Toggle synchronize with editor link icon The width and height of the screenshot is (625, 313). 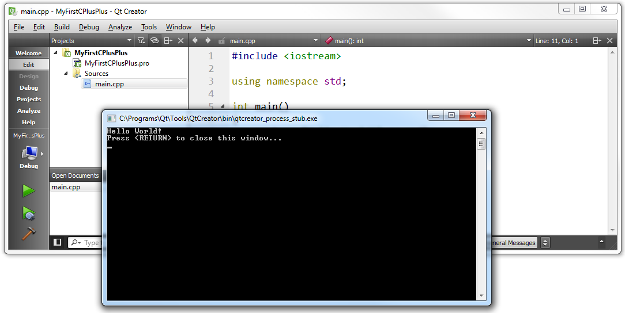pyautogui.click(x=155, y=41)
